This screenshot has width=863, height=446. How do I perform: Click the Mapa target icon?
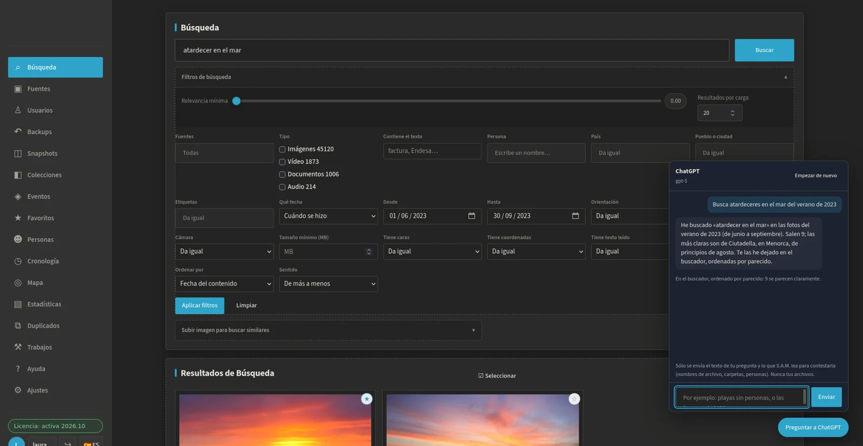click(18, 283)
